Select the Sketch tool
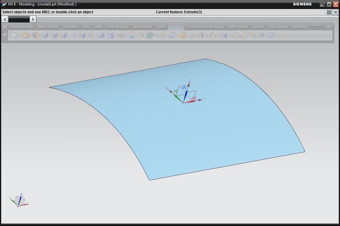 pyautogui.click(x=14, y=35)
